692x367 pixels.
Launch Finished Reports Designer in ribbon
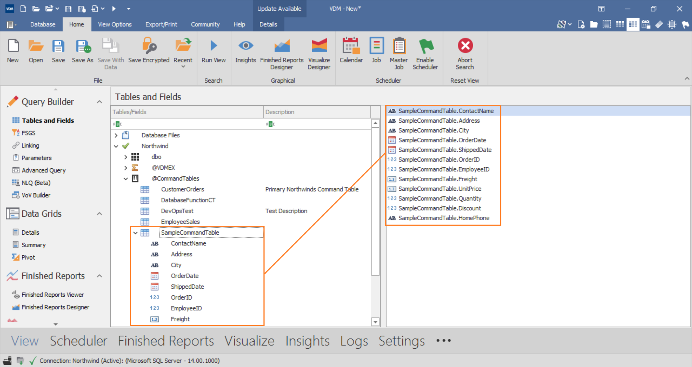point(282,46)
